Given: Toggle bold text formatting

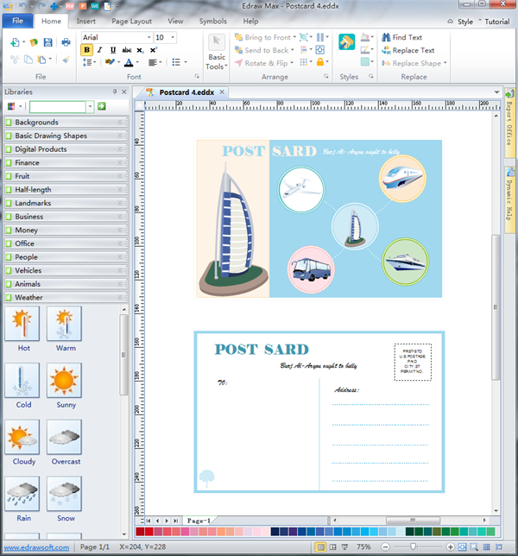Looking at the screenshot, I should 87,50.
